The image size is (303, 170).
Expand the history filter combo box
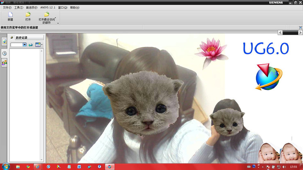(x=24, y=45)
